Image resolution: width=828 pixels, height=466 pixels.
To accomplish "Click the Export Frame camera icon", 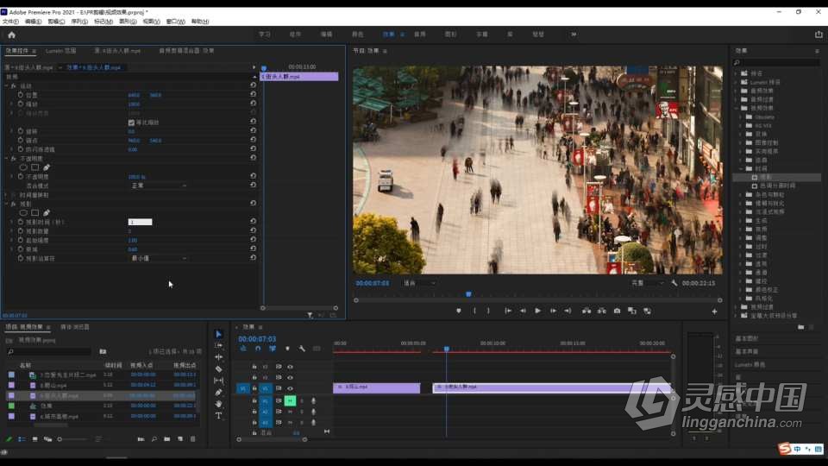I will pyautogui.click(x=617, y=311).
